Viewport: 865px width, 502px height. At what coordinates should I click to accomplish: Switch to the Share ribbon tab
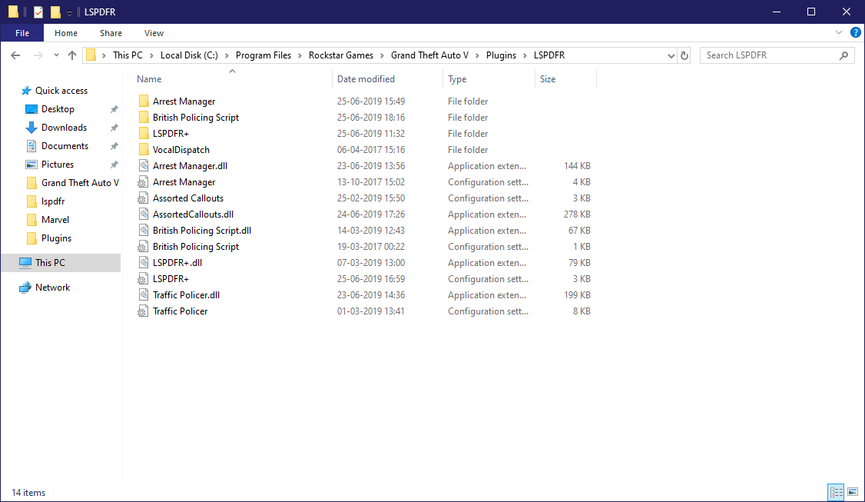coord(111,33)
